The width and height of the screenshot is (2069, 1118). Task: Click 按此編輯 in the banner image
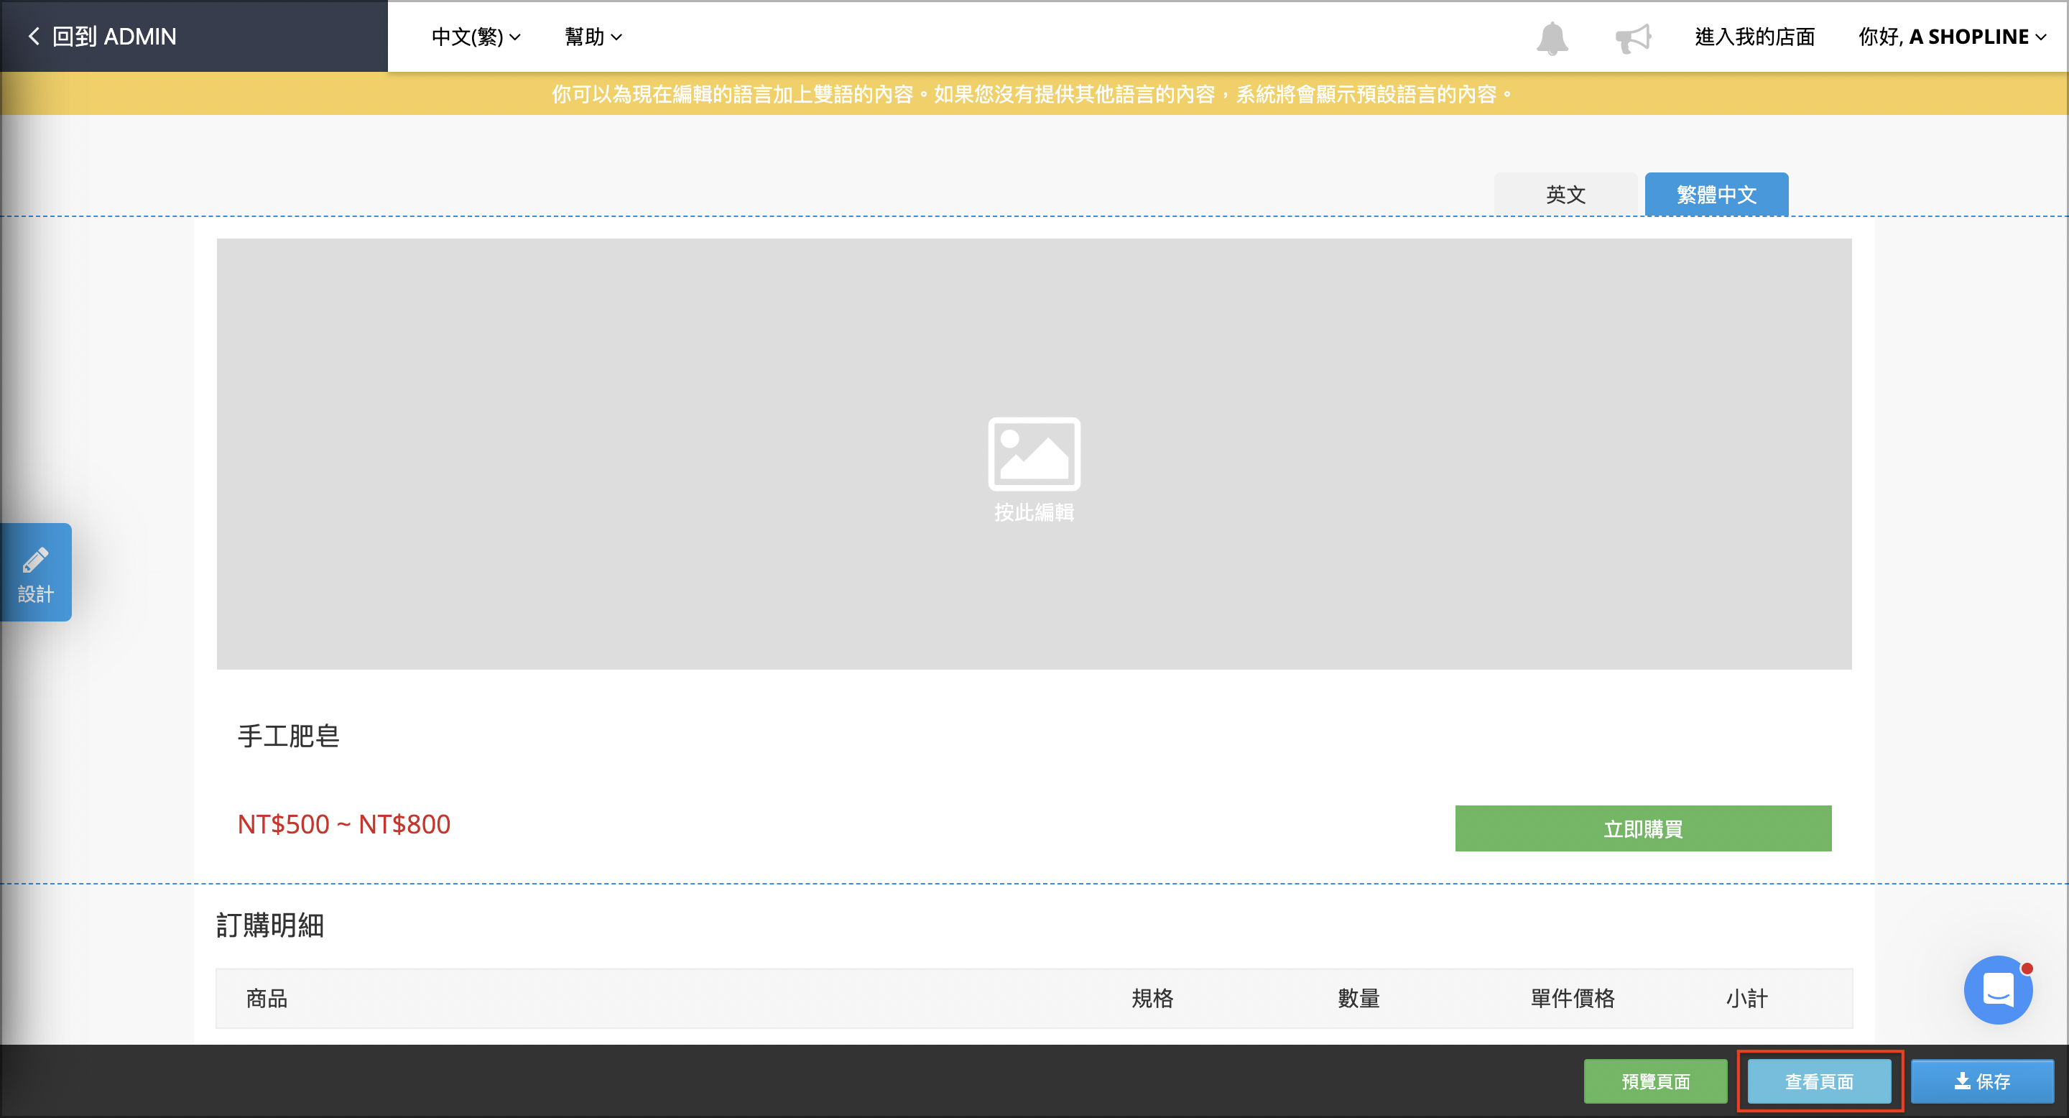click(1034, 512)
